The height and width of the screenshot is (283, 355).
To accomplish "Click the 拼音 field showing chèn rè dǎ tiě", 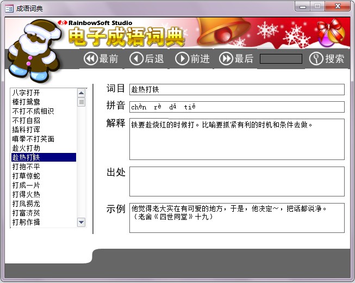I will (x=237, y=107).
